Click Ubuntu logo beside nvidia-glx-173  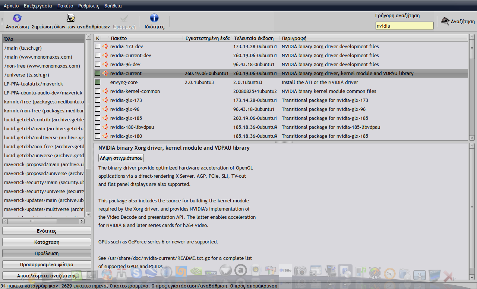(105, 100)
